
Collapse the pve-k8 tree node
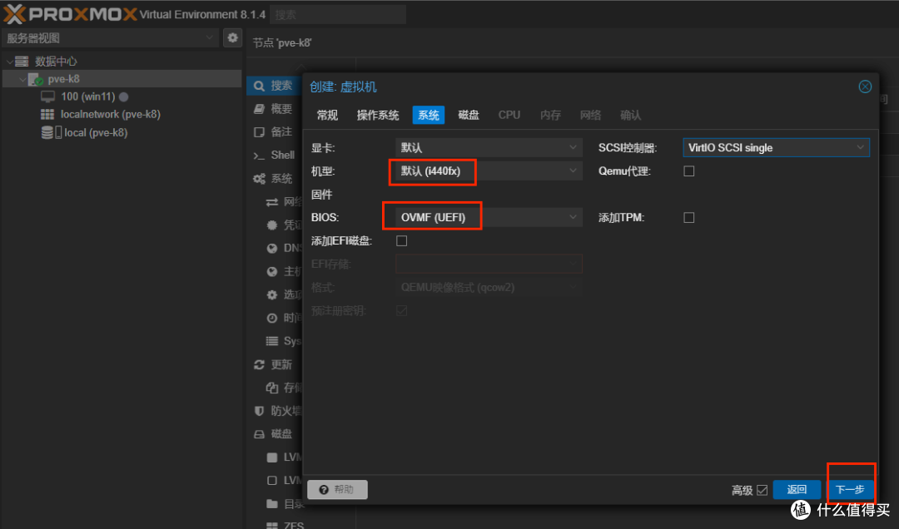pos(23,79)
